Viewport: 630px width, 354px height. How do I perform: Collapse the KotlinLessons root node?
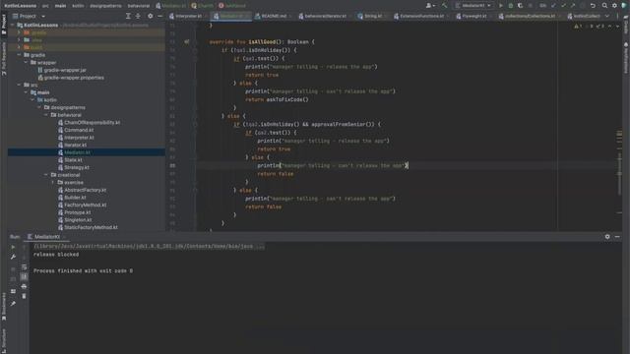pyautogui.click(x=13, y=25)
